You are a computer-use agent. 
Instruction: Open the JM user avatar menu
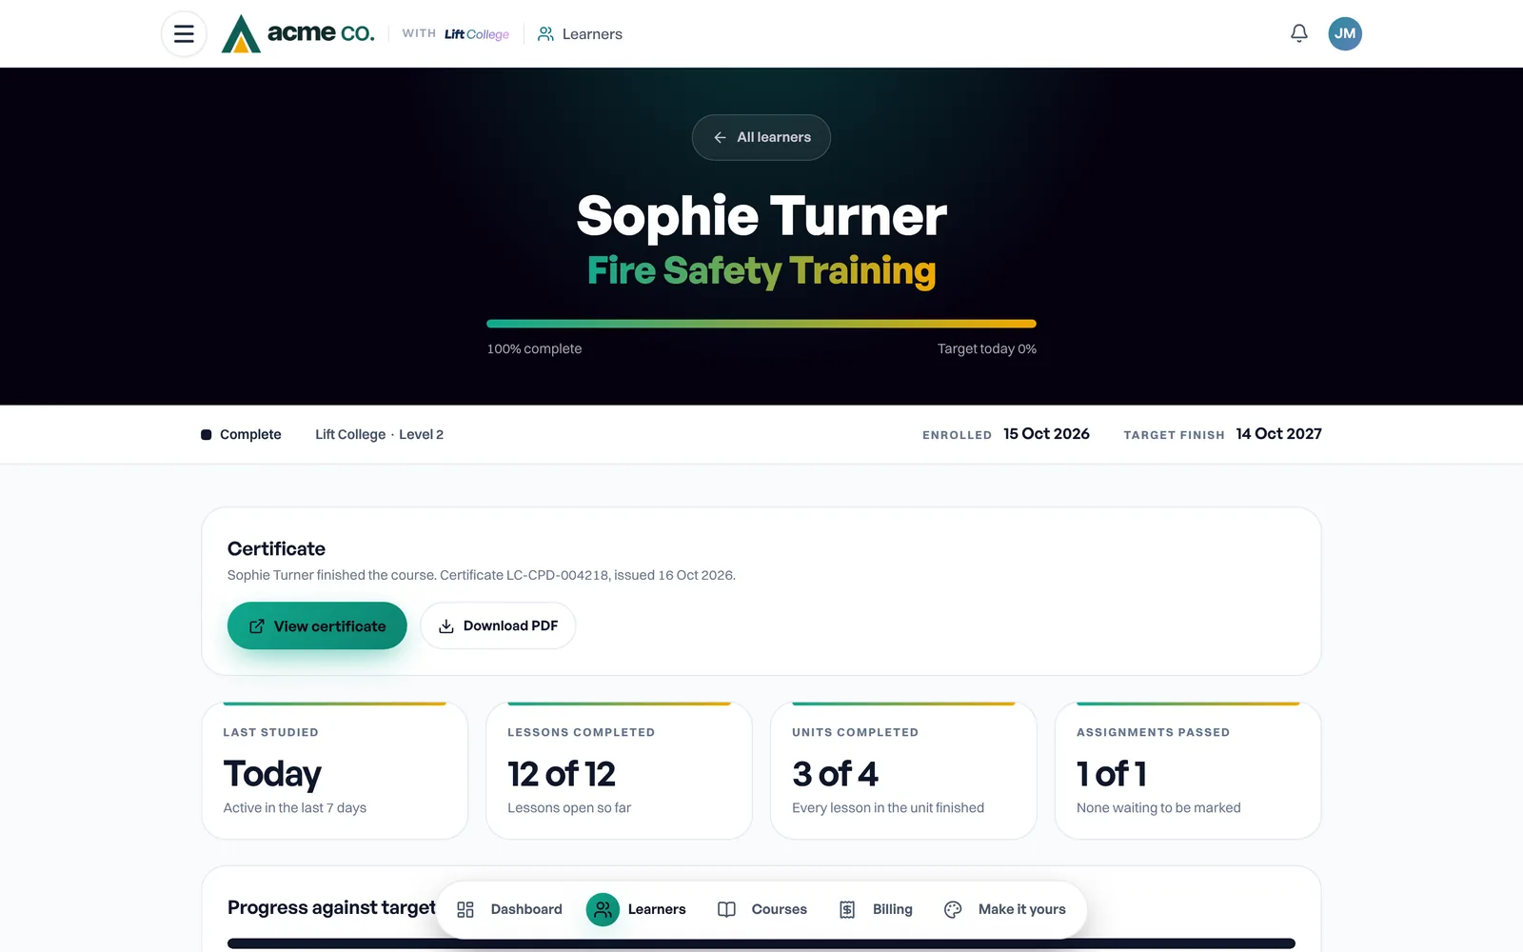click(x=1345, y=34)
